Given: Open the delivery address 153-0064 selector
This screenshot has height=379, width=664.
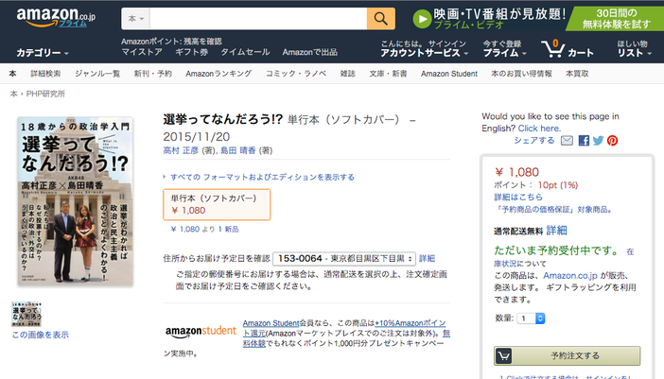Looking at the screenshot, I should point(344,258).
